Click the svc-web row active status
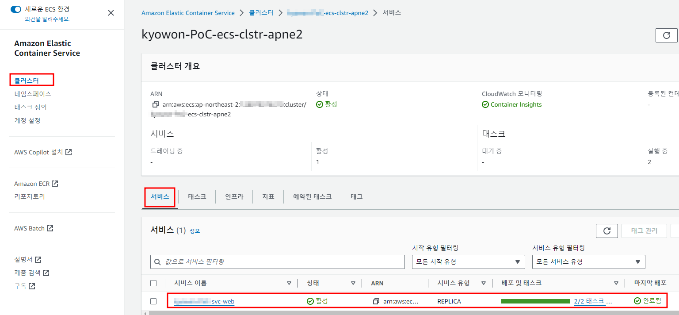679x315 pixels. pyautogui.click(x=317, y=301)
